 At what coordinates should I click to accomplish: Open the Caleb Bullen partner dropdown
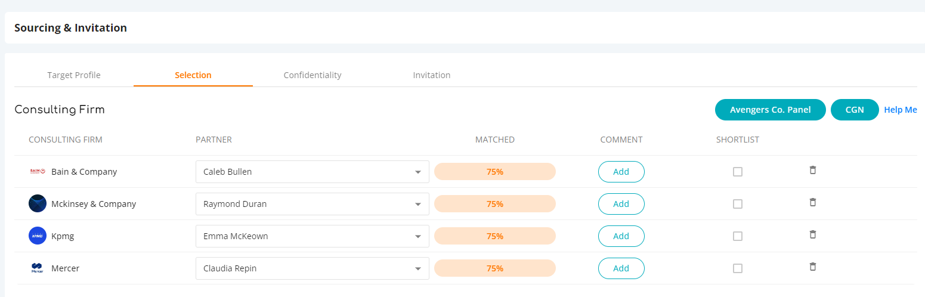coord(313,172)
